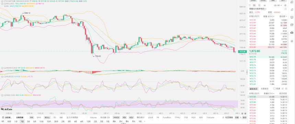Enable the Volume indicator
Screen dimensions: 295x124
pos(93,117)
